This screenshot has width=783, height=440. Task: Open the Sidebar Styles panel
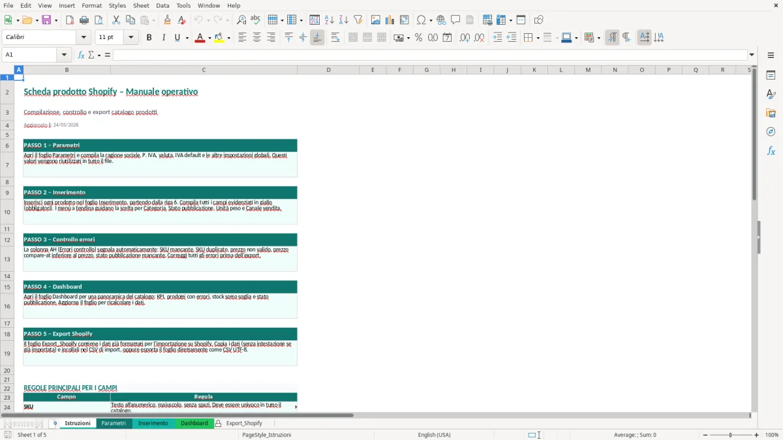[771, 95]
